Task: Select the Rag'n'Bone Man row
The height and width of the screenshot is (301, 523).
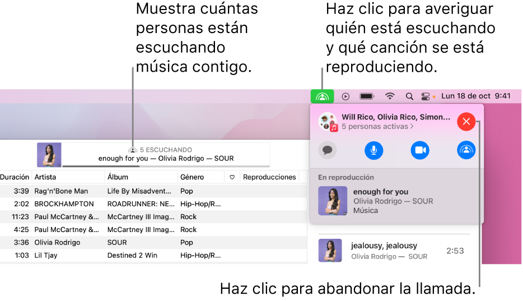Action: (x=153, y=191)
